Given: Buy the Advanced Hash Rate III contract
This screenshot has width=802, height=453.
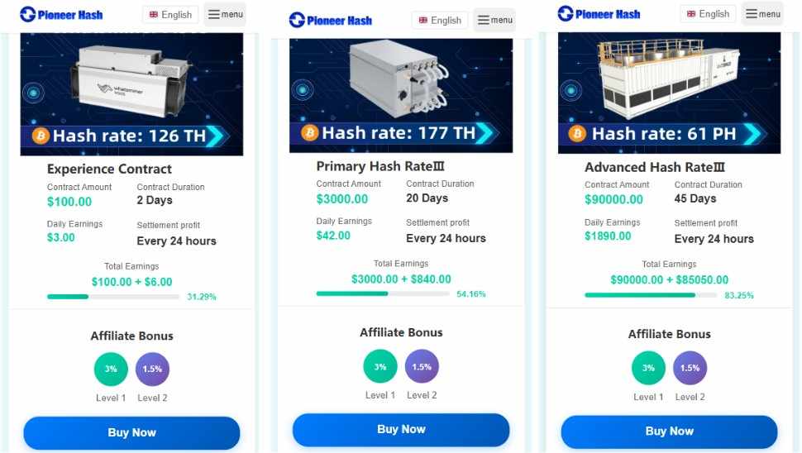Looking at the screenshot, I should click(x=669, y=431).
